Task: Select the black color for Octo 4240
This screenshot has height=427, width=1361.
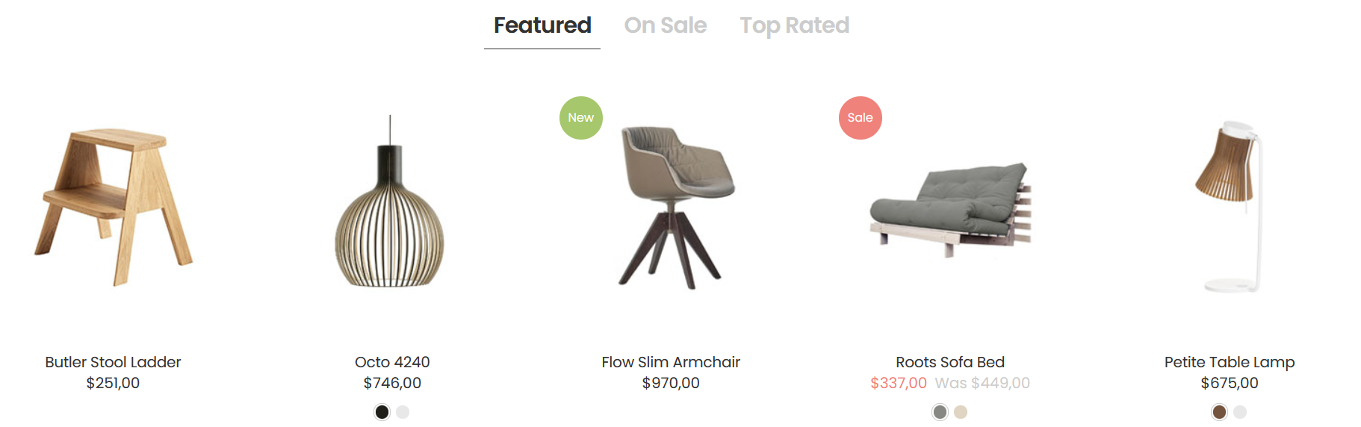Action: [382, 412]
